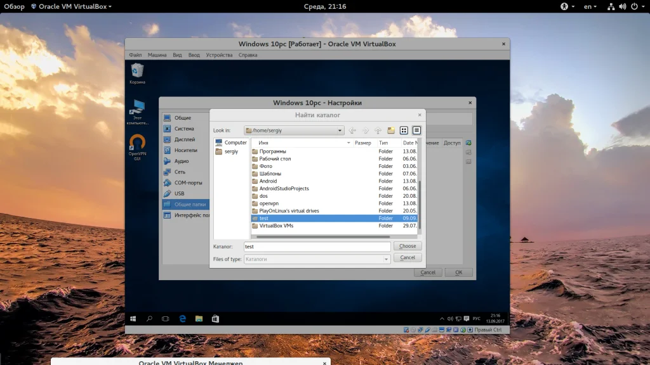
Task: Click the Каталог text field
Action: tap(316, 247)
